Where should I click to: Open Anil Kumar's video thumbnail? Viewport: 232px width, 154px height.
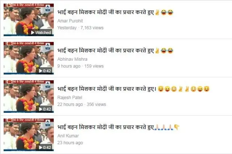tap(29, 135)
